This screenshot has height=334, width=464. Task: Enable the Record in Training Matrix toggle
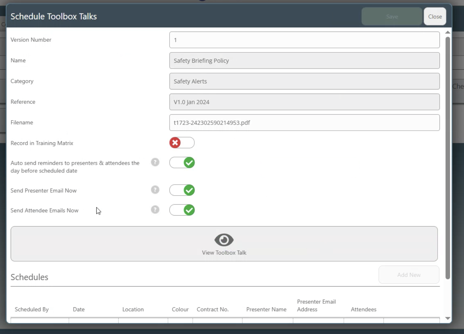[x=182, y=143]
